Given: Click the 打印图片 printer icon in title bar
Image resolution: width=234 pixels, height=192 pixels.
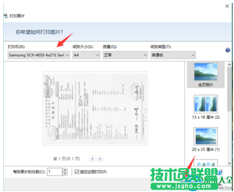Looking at the screenshot, I should [5, 16].
